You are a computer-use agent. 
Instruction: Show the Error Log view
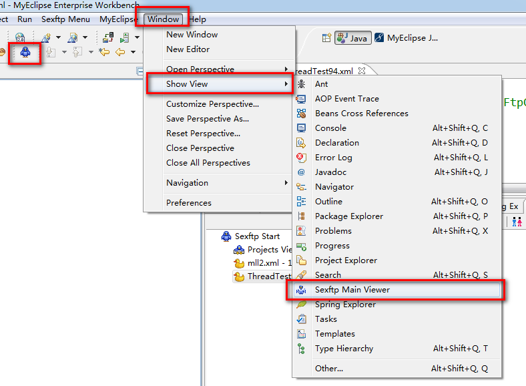coord(397,158)
